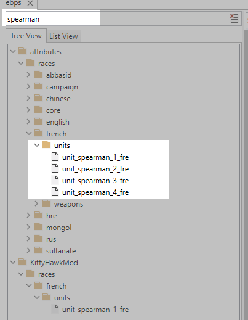Select the unit_spearman_2_fre file icon
Image resolution: width=248 pixels, height=320 pixels.
(55, 168)
